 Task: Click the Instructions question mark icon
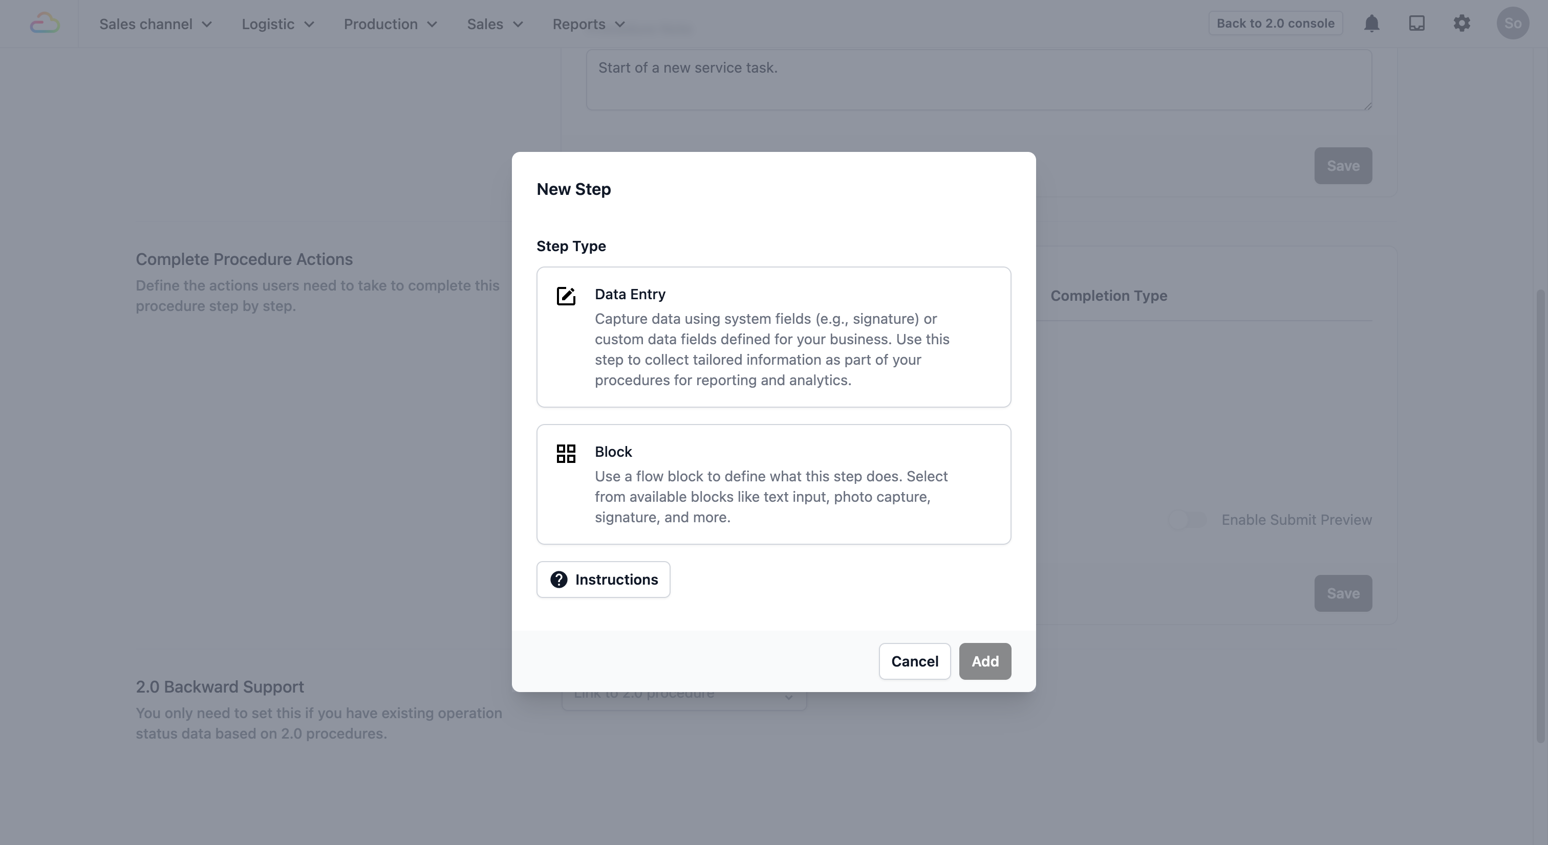pyautogui.click(x=558, y=580)
